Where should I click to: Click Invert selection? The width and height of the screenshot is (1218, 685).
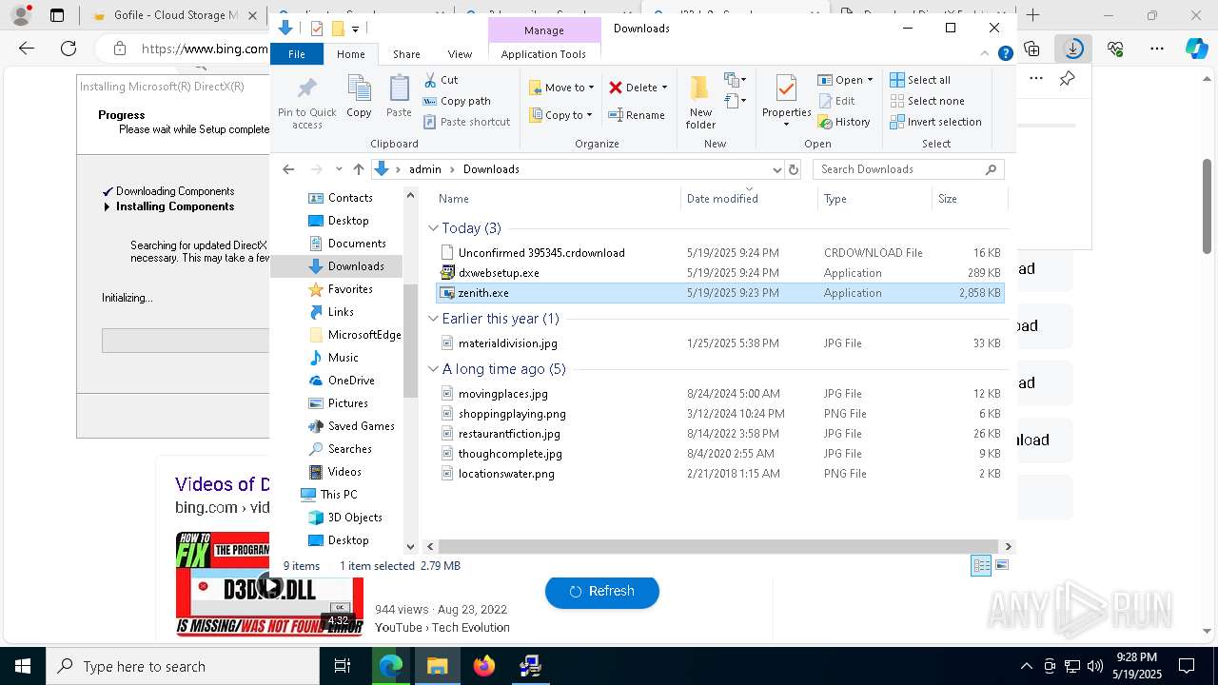(935, 122)
